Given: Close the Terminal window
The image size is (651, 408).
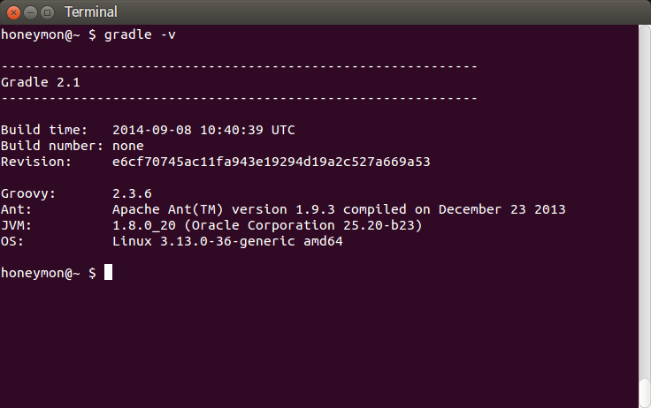Looking at the screenshot, I should (13, 13).
